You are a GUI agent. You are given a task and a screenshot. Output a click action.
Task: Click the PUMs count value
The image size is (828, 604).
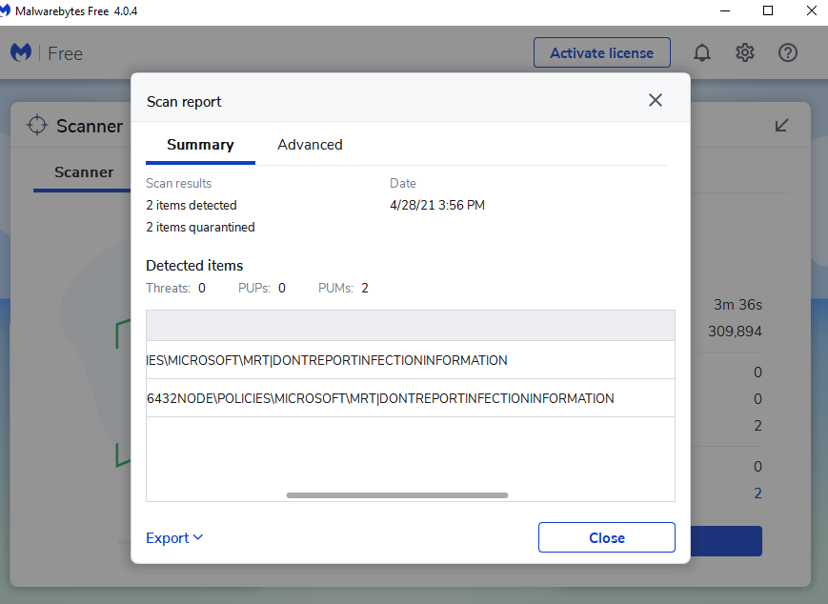coord(365,289)
